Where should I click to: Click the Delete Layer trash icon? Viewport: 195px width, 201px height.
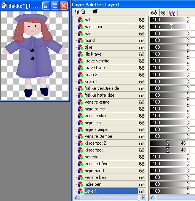pyautogui.click(x=83, y=12)
